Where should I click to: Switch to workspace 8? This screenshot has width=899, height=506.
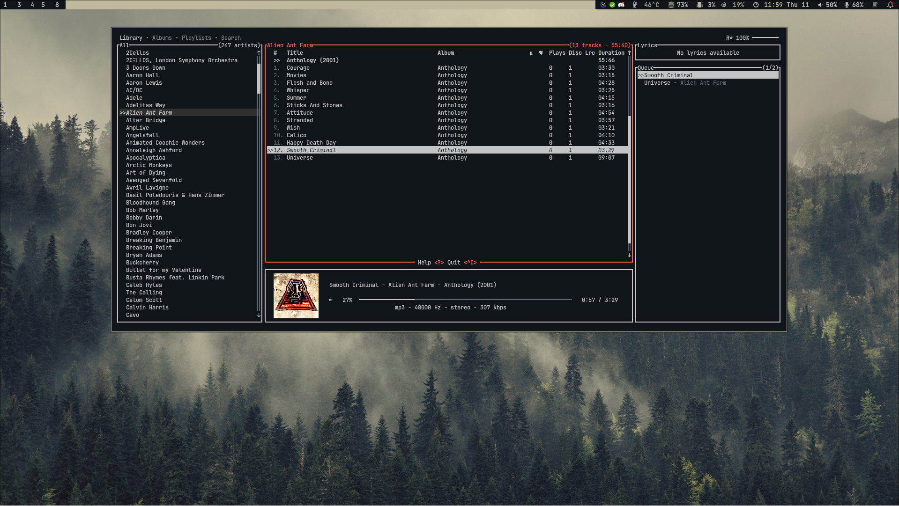[57, 5]
